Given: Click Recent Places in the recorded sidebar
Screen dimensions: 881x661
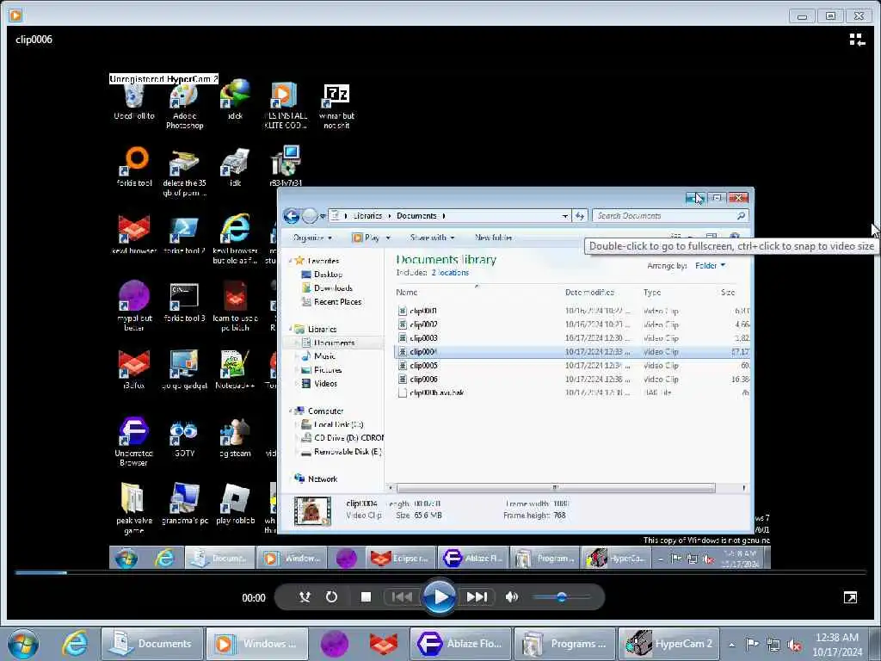Looking at the screenshot, I should click(x=337, y=302).
